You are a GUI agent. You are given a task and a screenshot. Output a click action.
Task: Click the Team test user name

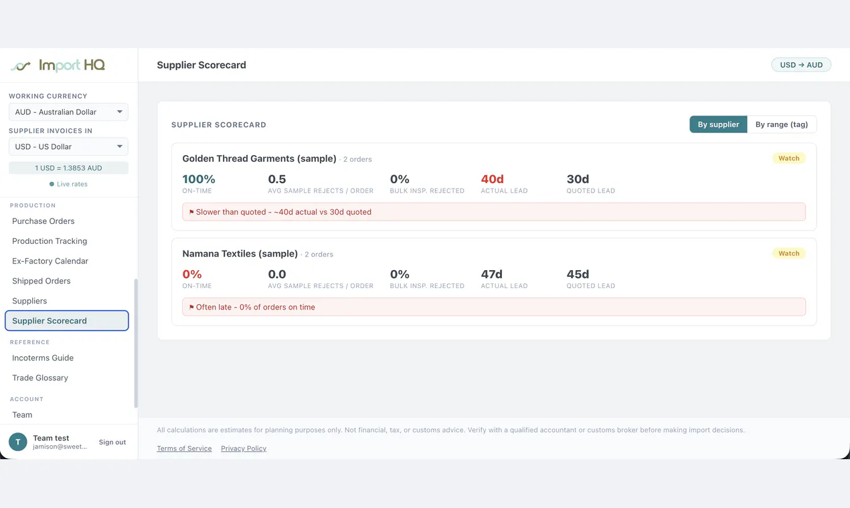tap(51, 438)
